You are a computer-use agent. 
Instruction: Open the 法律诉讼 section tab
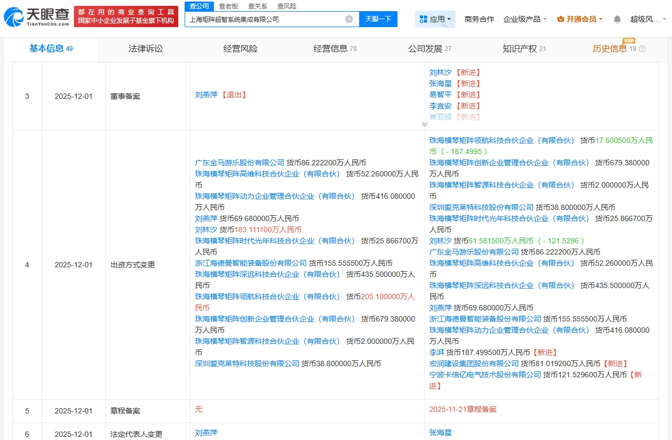(145, 48)
